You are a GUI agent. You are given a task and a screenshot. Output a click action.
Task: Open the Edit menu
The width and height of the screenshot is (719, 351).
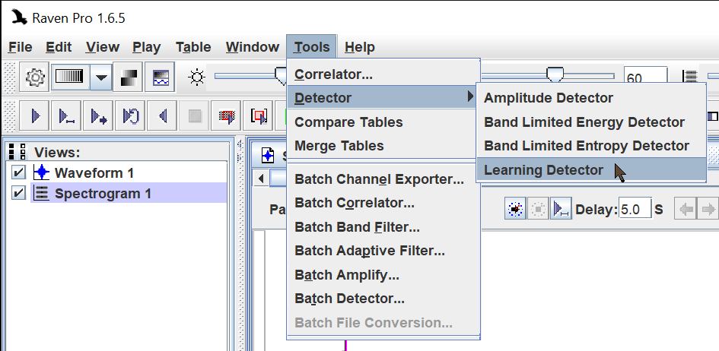(x=59, y=46)
